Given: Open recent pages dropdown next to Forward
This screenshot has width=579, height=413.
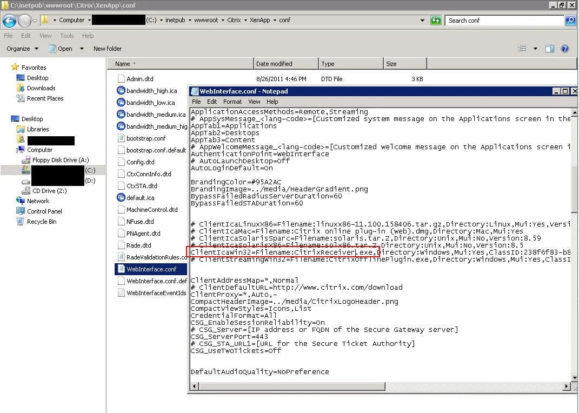Looking at the screenshot, I should (35, 21).
